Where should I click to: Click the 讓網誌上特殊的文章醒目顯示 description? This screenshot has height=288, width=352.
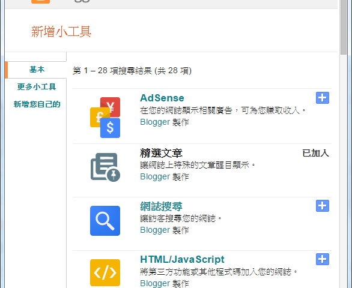click(x=198, y=165)
